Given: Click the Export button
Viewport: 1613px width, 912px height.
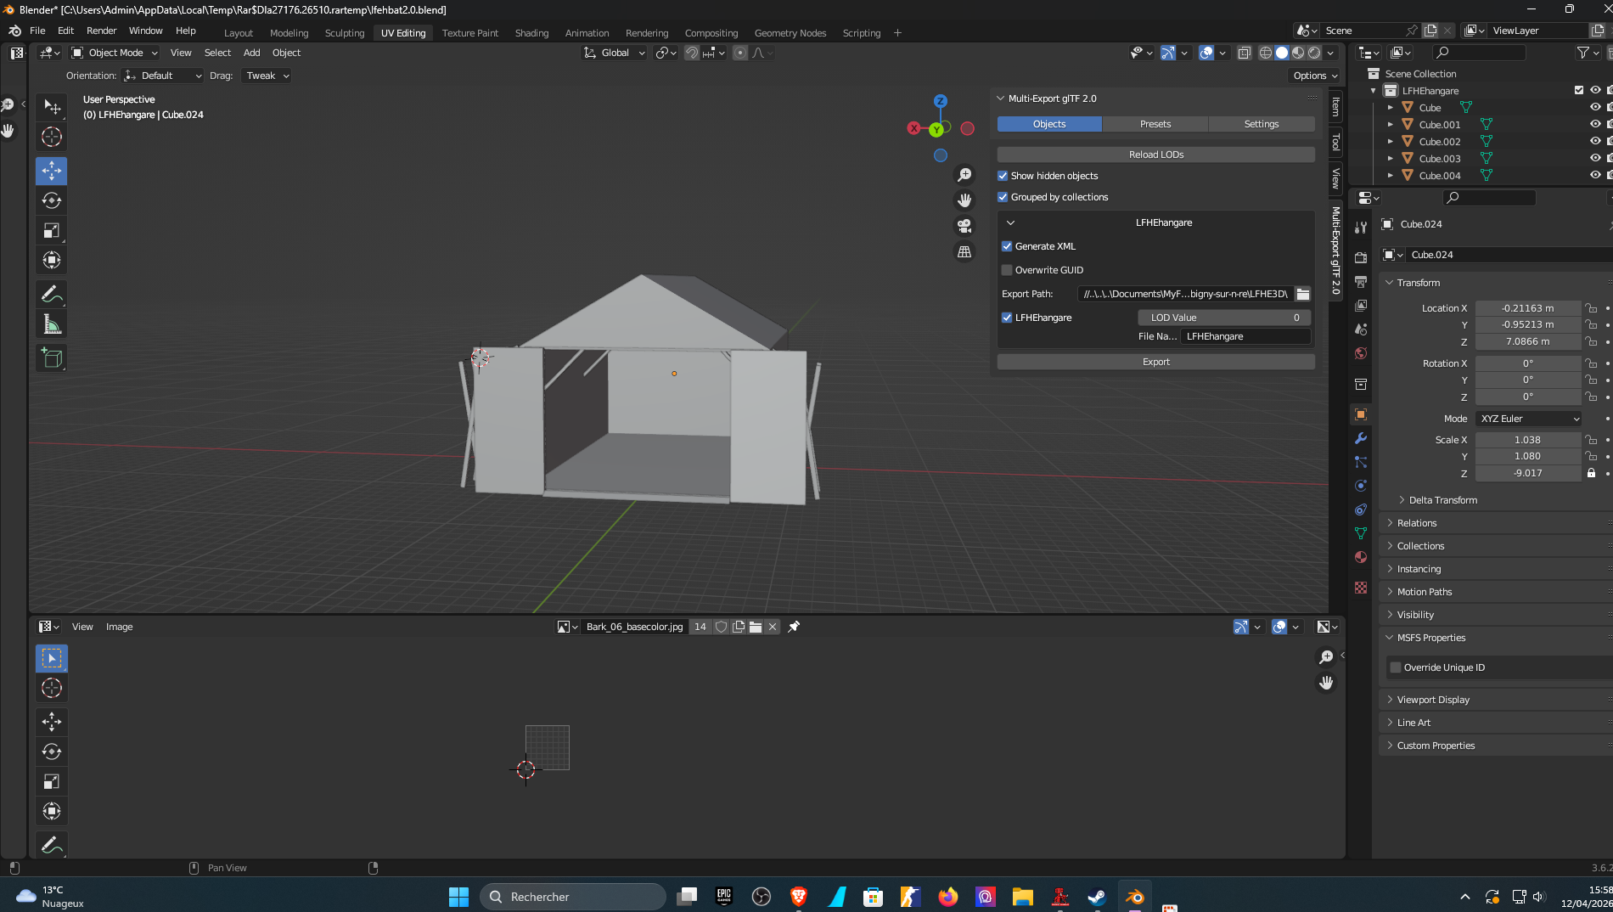Looking at the screenshot, I should [1155, 362].
